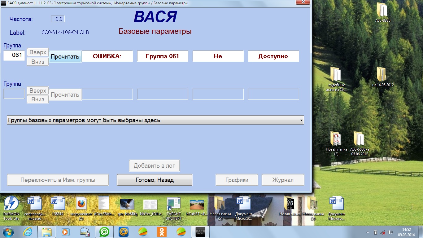Click the volume icon in system tray
This screenshot has height=238, width=423.
point(390,232)
